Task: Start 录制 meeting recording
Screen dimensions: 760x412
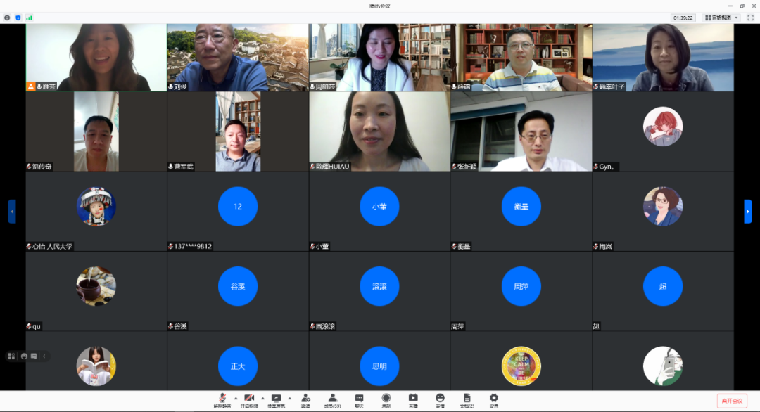Action: 386,401
